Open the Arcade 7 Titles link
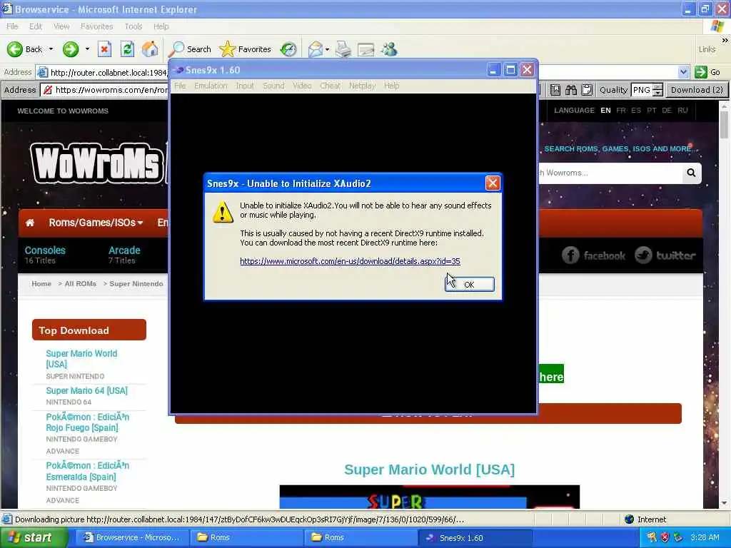This screenshot has height=548, width=731. 124,255
